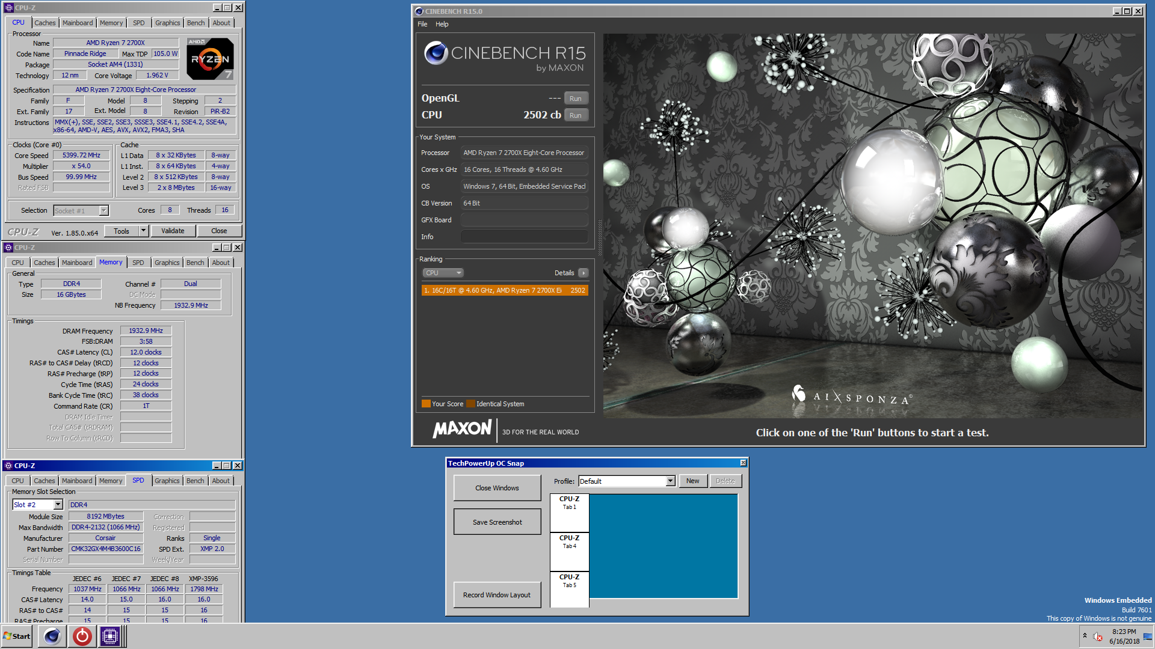Click Save Screenshot in OC Snap
The height and width of the screenshot is (649, 1155).
pos(497,522)
